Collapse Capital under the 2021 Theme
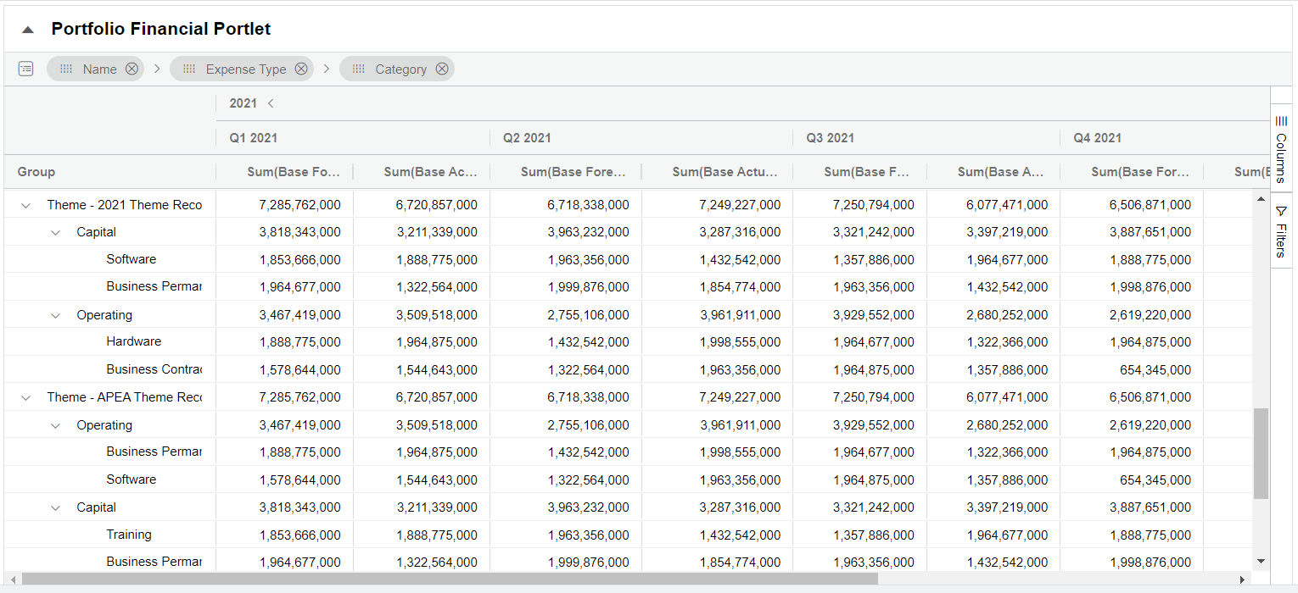The width and height of the screenshot is (1298, 593). pos(56,232)
